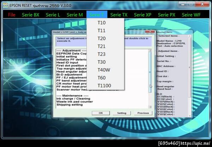
Task: Select PF motor heat protection item
Action: (x=71, y=87)
